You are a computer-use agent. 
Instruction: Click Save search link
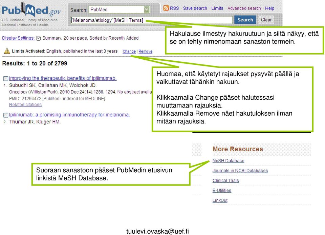tap(195, 8)
